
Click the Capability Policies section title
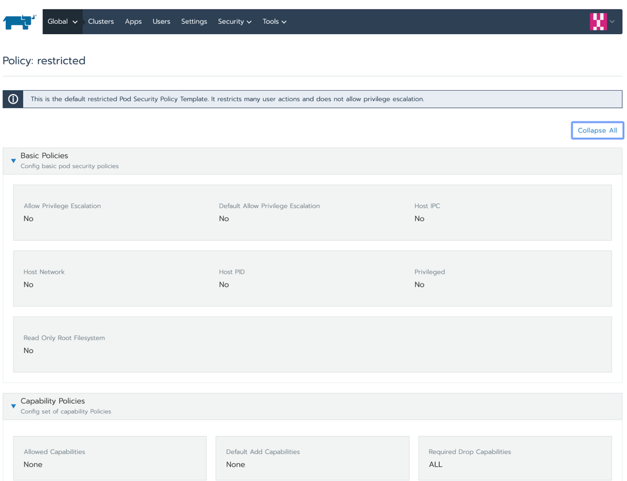[x=53, y=401]
